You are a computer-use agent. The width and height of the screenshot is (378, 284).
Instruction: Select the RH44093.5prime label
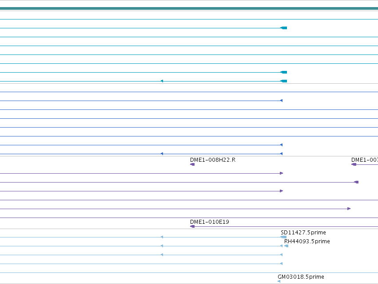tap(307, 241)
